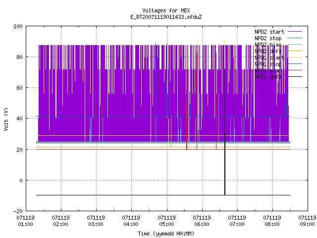The image size is (317, 238).
Task: Click the x-axis tick label '08:00'
Action: tap(272, 224)
